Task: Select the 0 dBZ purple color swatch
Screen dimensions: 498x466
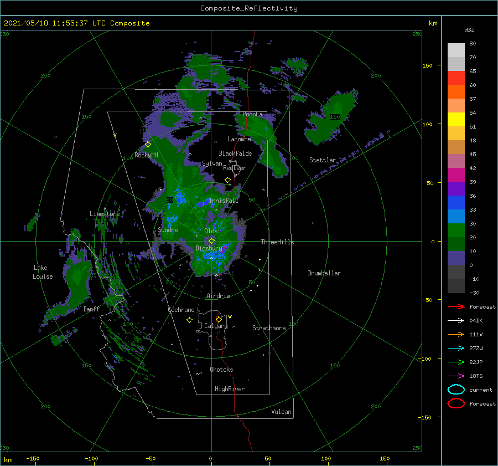Action: 456,258
